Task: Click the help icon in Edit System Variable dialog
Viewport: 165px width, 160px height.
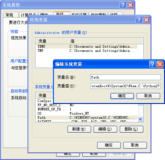Action: tap(152, 64)
